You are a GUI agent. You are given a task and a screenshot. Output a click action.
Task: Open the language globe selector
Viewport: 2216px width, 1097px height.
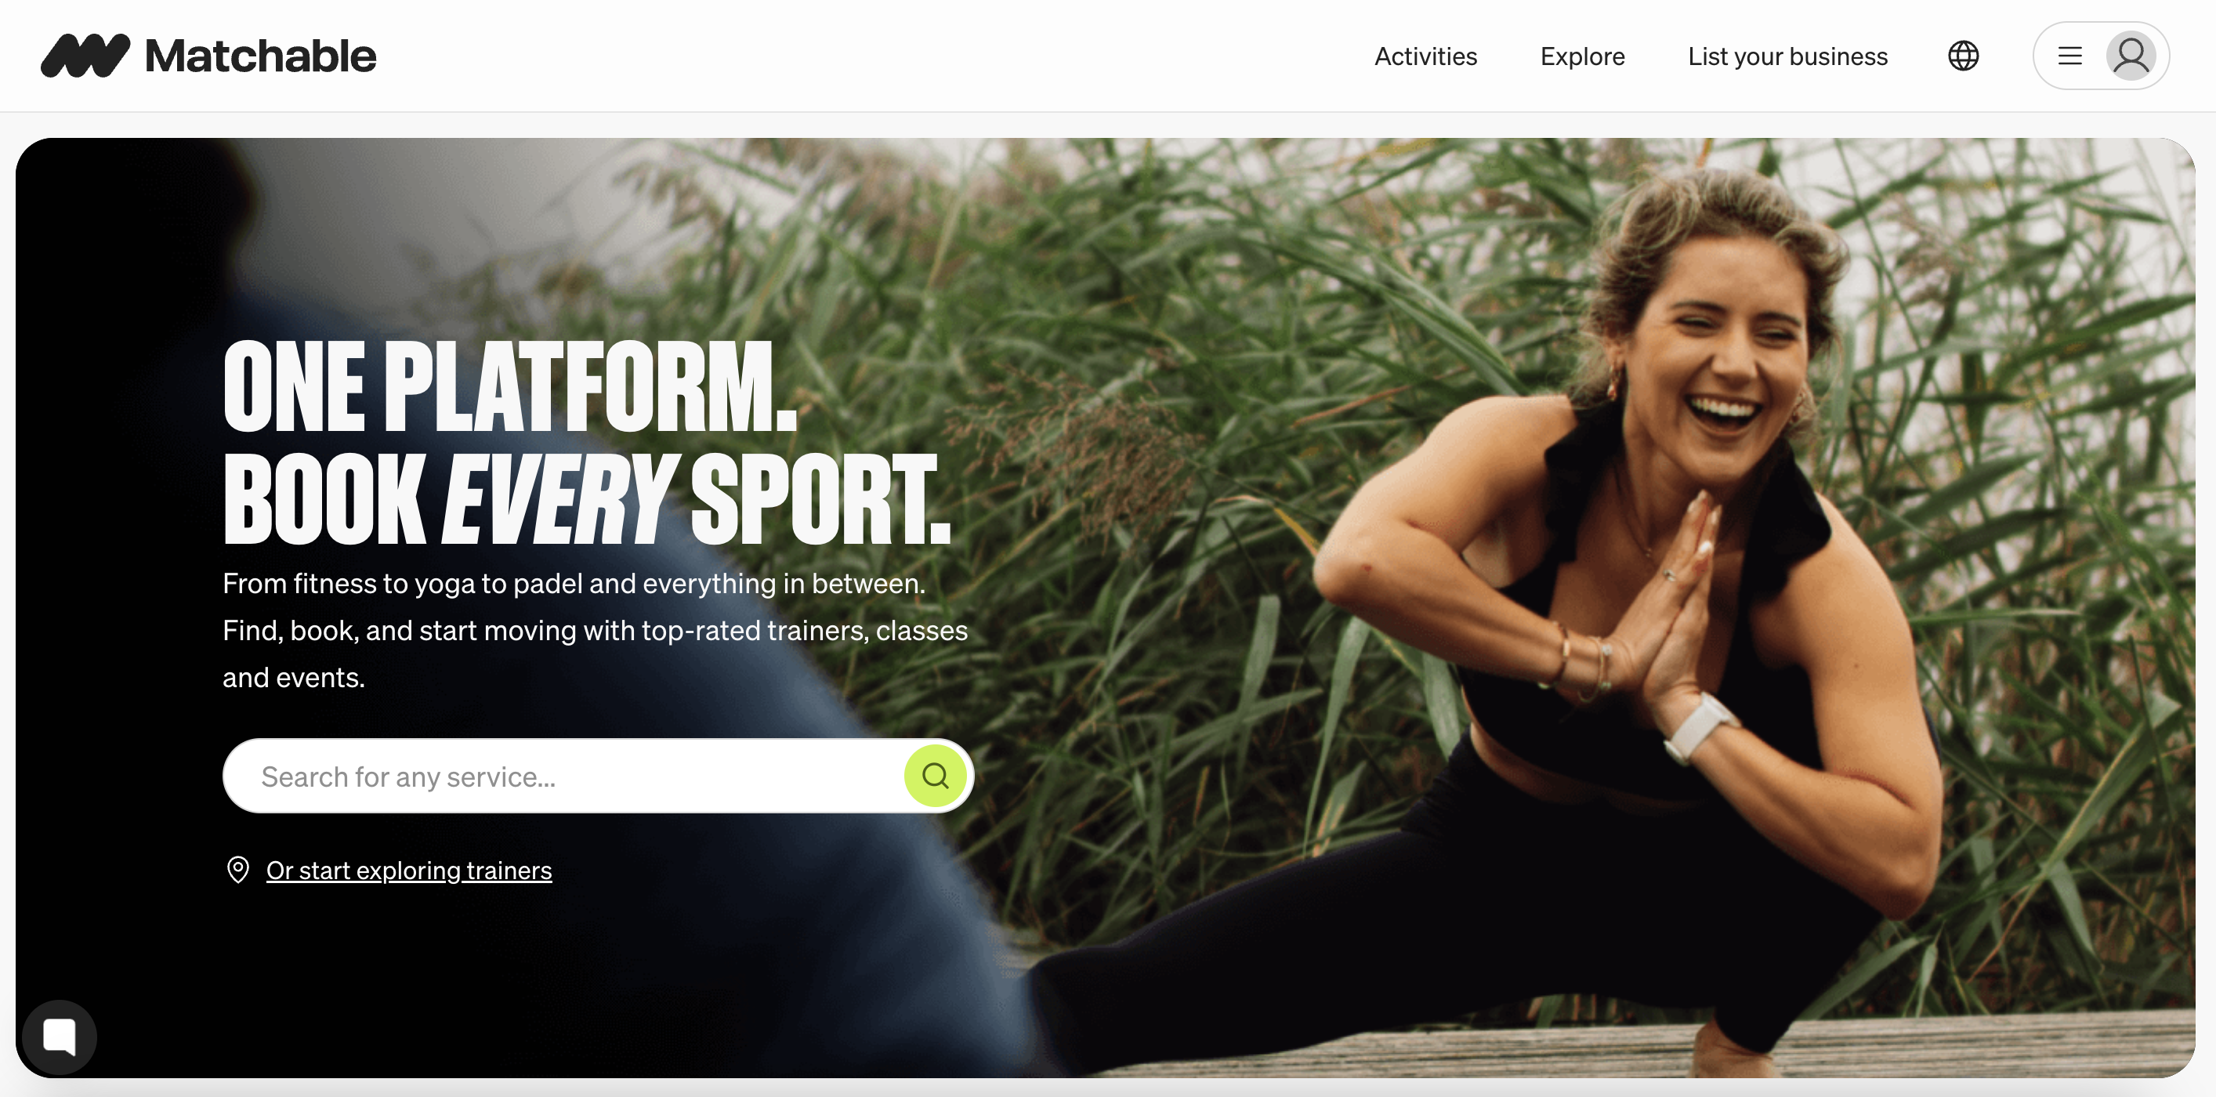tap(1963, 56)
